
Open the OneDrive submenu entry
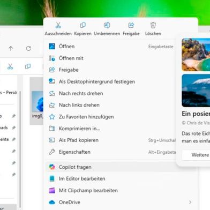[121, 202]
